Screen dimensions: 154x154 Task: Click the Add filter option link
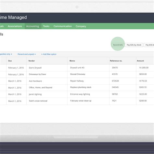(x=49, y=54)
